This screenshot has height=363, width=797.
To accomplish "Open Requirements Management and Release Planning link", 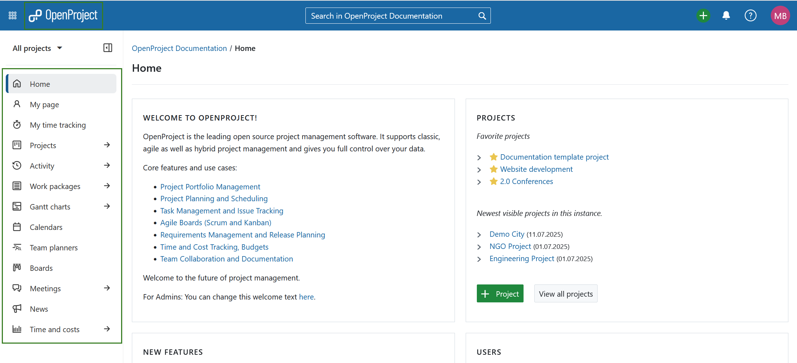I will pyautogui.click(x=243, y=235).
